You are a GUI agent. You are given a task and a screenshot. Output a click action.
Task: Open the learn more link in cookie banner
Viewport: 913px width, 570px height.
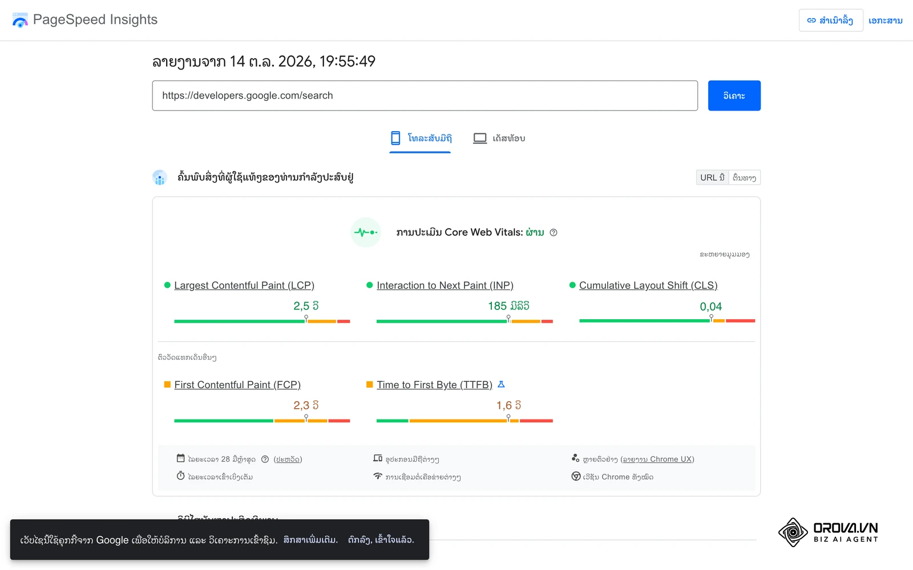310,539
